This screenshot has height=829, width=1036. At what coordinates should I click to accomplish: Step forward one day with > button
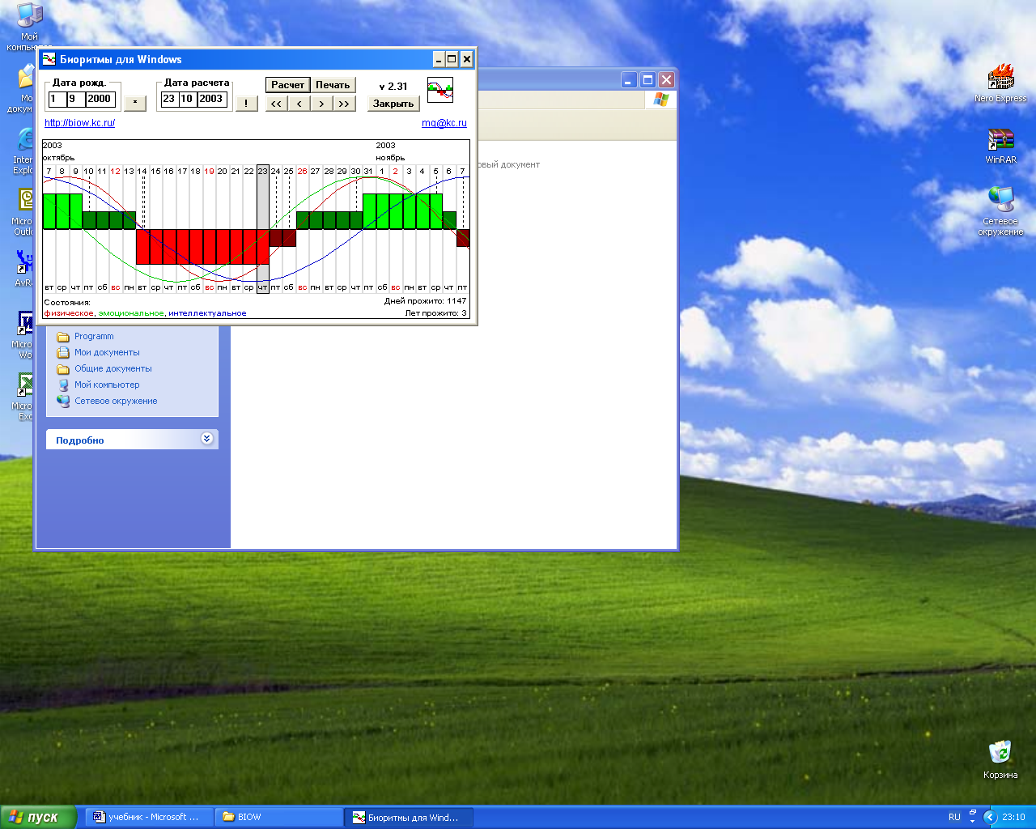tap(321, 104)
